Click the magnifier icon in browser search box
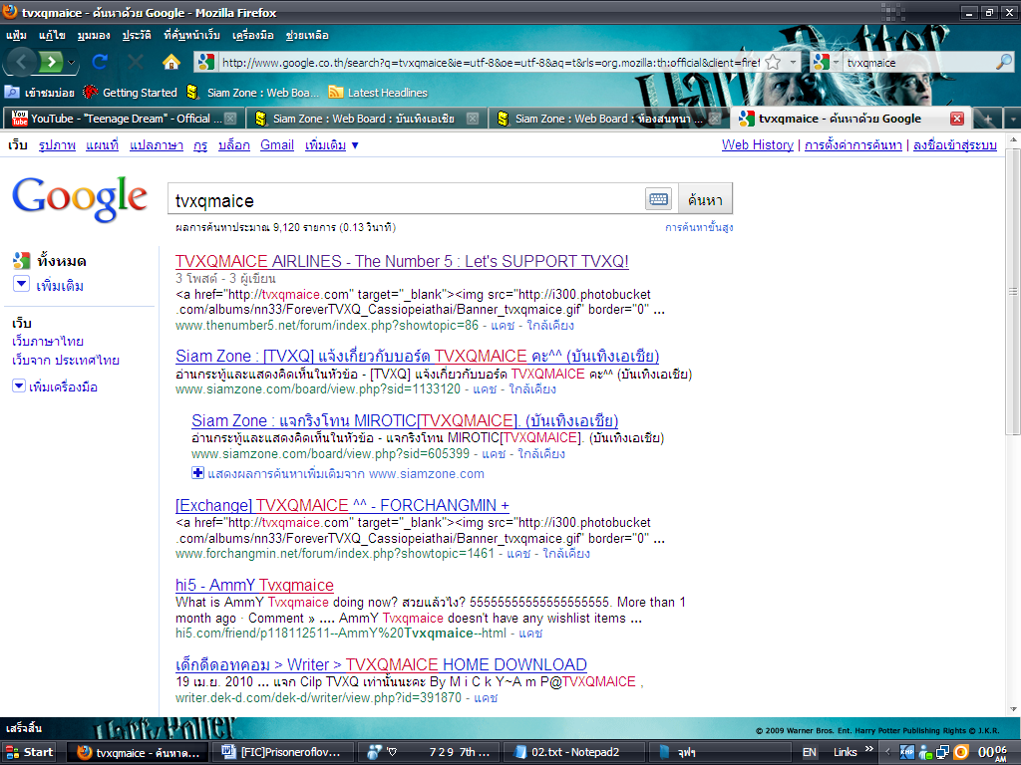 [x=1004, y=62]
